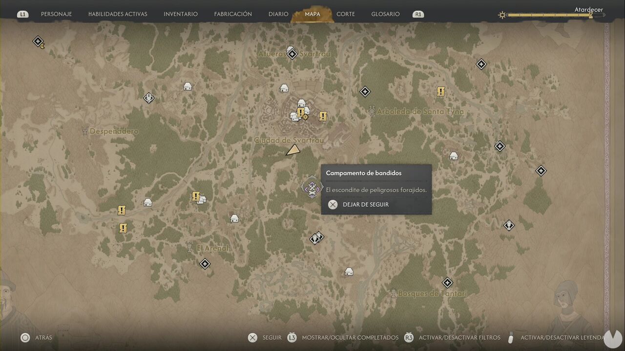
Task: Select diamond marker northeast of Bosques de Tantari
Action: pyautogui.click(x=447, y=283)
